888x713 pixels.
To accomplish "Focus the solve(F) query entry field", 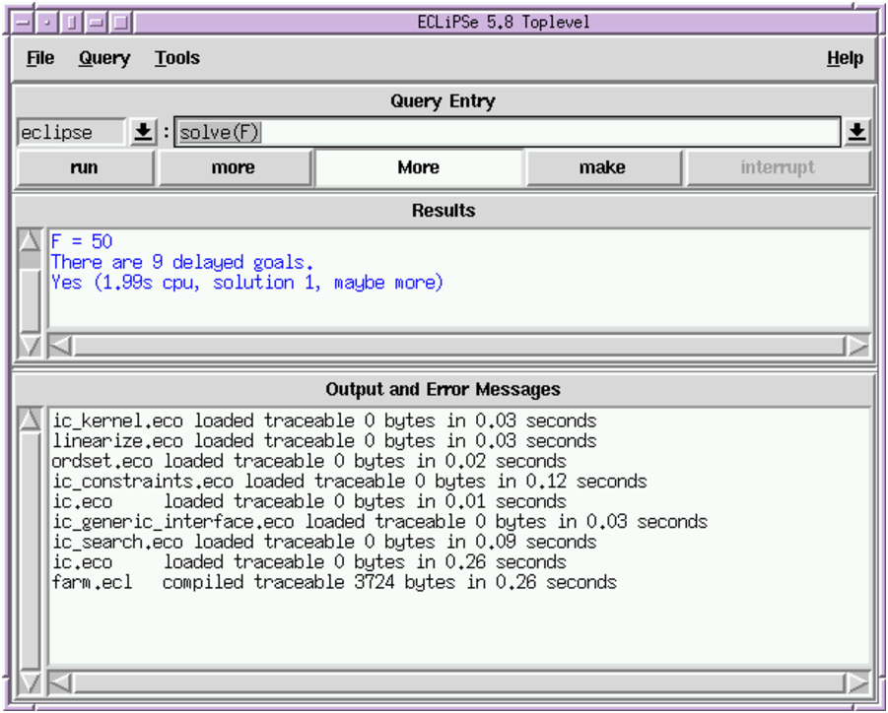I will 508,132.
